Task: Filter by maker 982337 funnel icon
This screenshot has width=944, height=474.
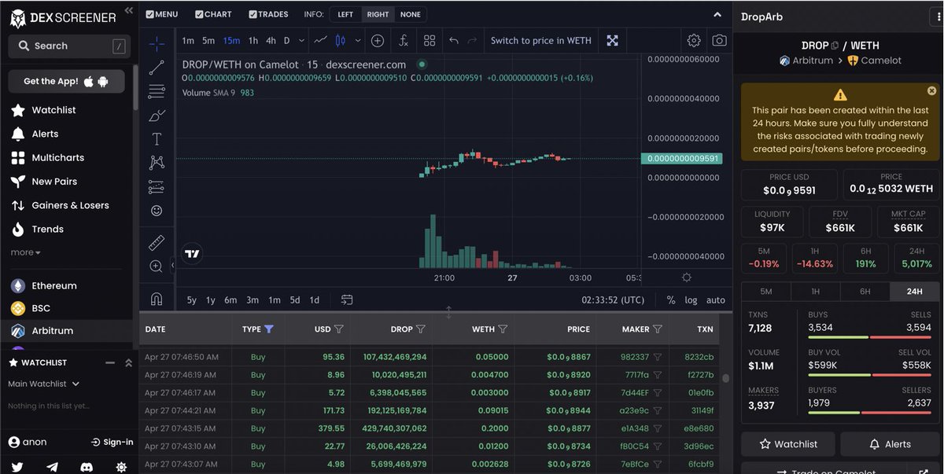Action: click(658, 357)
